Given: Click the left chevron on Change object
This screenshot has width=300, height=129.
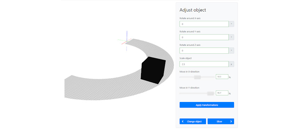Looking at the screenshot, I should coord(183,121).
